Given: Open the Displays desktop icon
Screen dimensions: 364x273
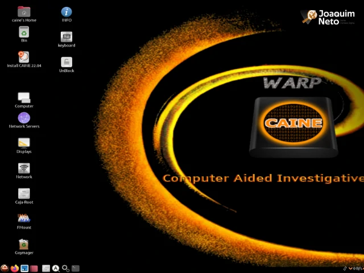Looking at the screenshot, I should (24, 143).
